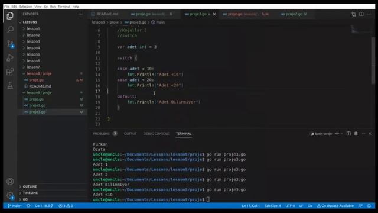Viewport: 378px width, 213px height.
Task: Split the editor to the right
Action: [361, 14]
